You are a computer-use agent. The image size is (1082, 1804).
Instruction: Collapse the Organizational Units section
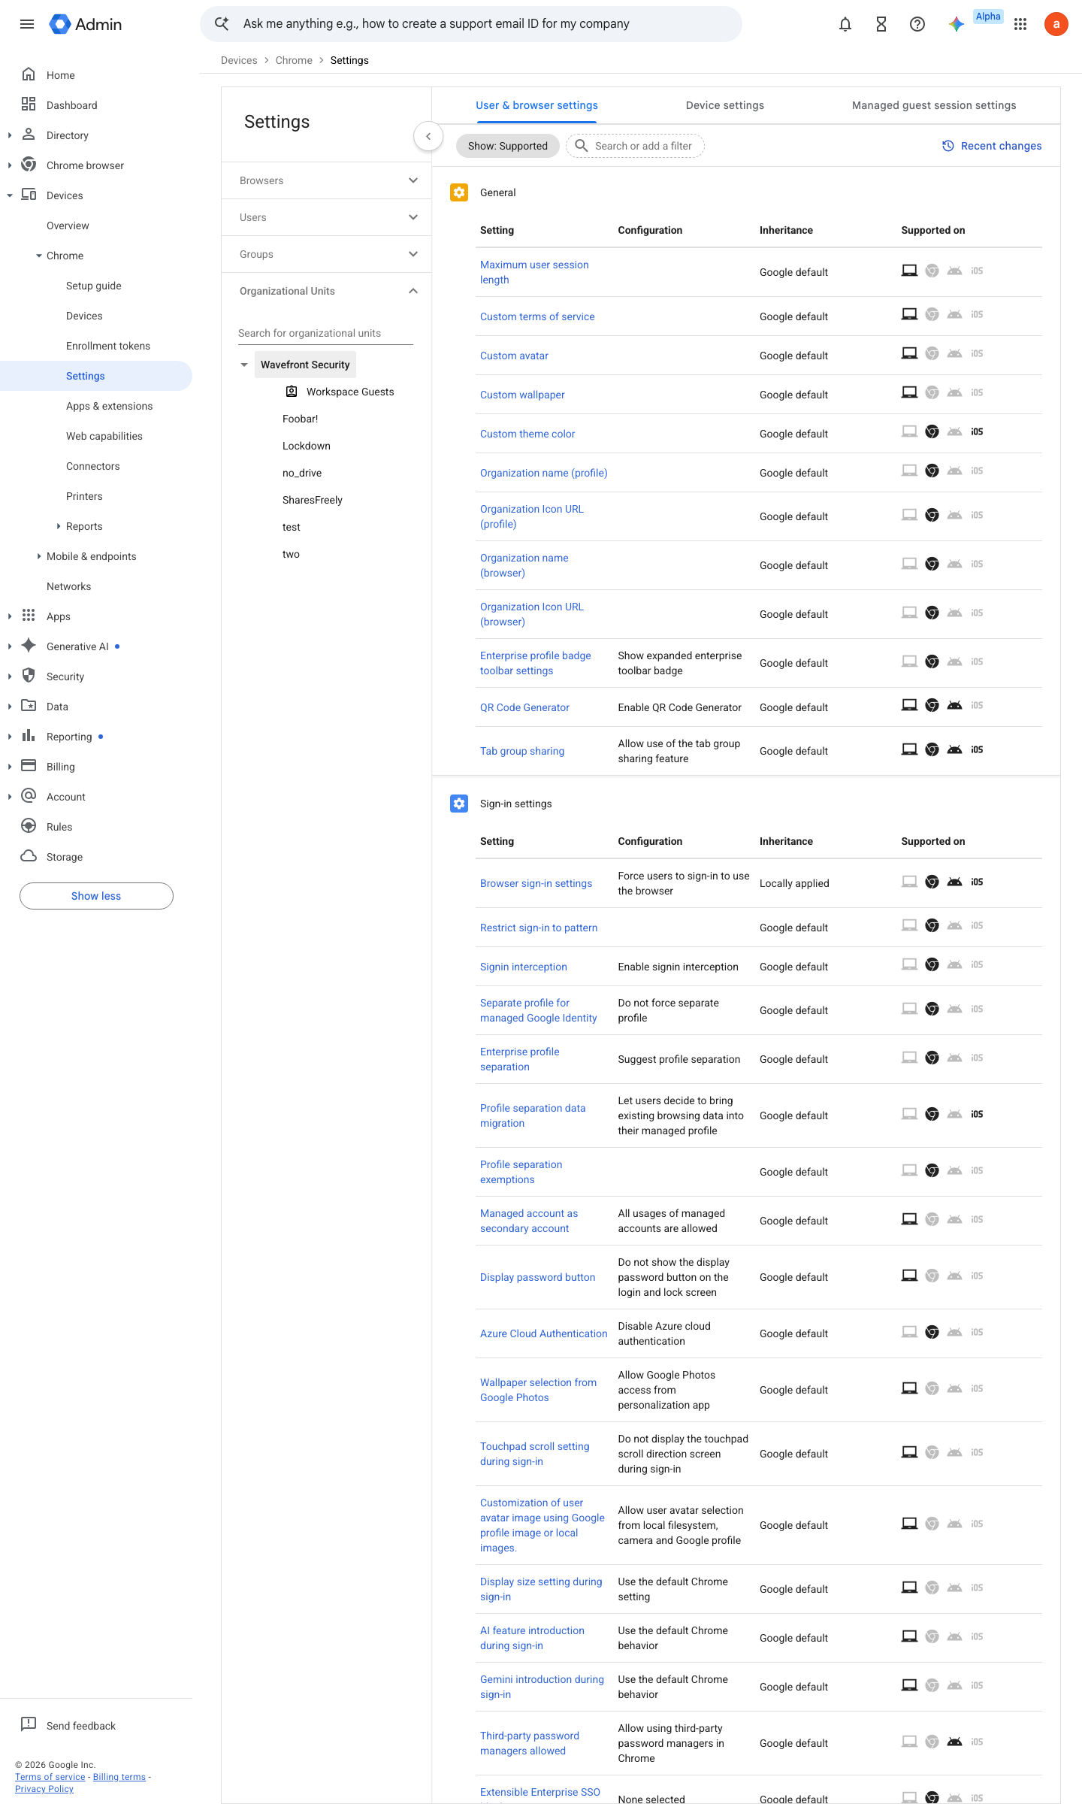point(413,291)
